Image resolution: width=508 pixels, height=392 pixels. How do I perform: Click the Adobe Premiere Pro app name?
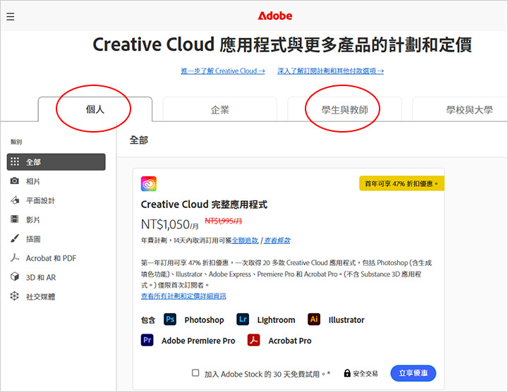pos(198,341)
